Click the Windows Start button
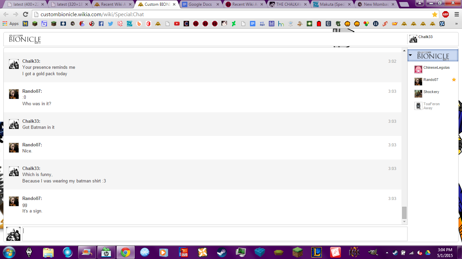This screenshot has height=259, width=462. [x=8, y=252]
